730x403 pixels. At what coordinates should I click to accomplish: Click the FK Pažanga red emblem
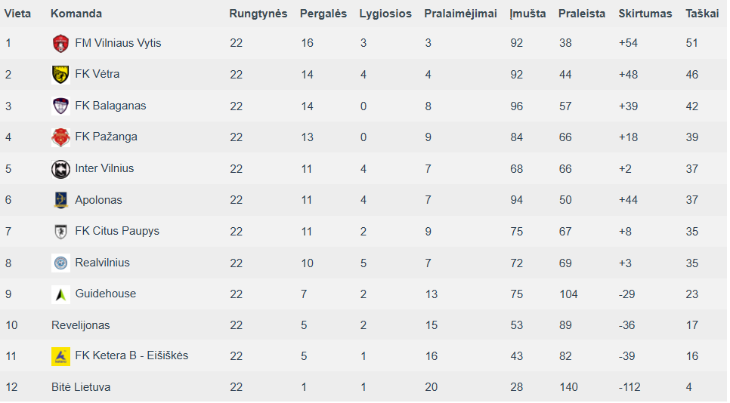pos(60,137)
